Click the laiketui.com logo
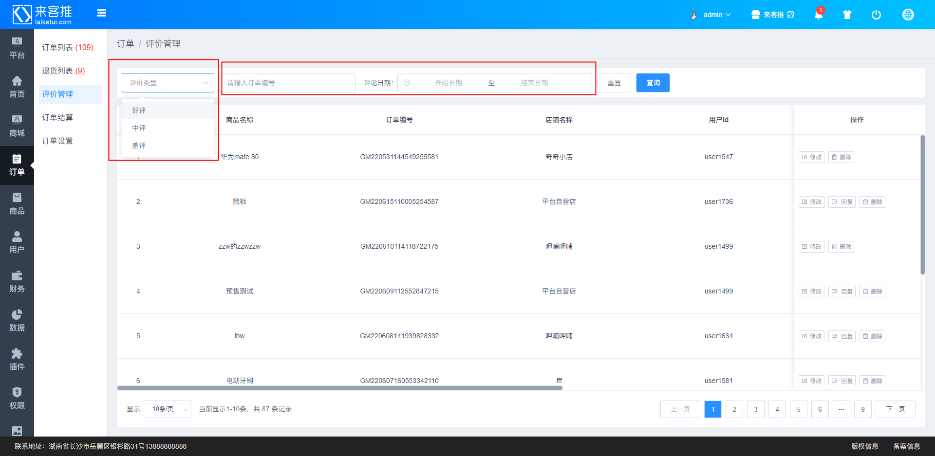Viewport: 935px width, 456px height. [x=42, y=15]
